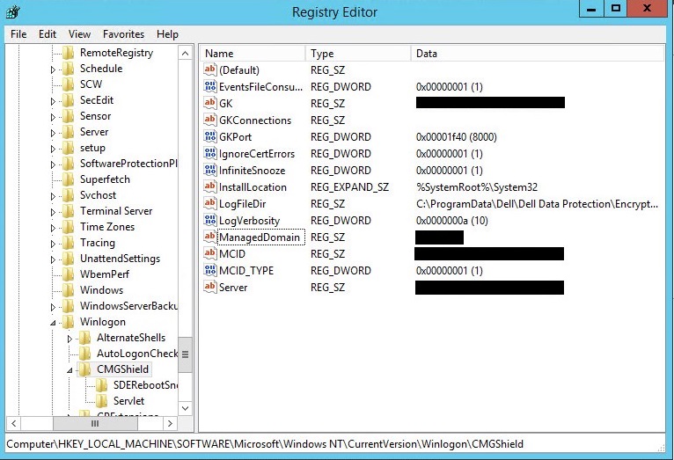The height and width of the screenshot is (460, 674).
Task: Open the View menu
Action: 79,34
